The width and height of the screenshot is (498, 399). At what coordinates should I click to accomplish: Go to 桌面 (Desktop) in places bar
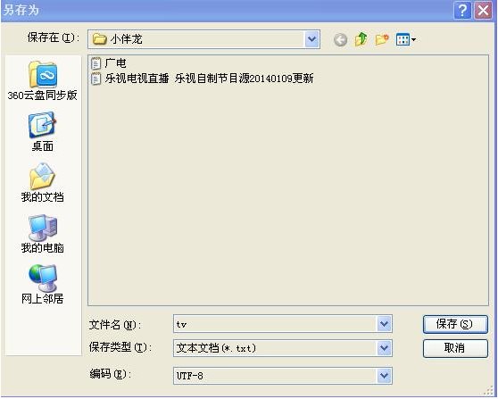[x=43, y=132]
